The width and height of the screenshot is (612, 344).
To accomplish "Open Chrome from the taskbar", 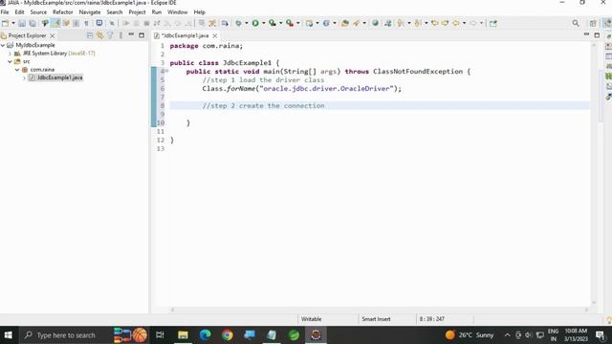I will click(228, 335).
